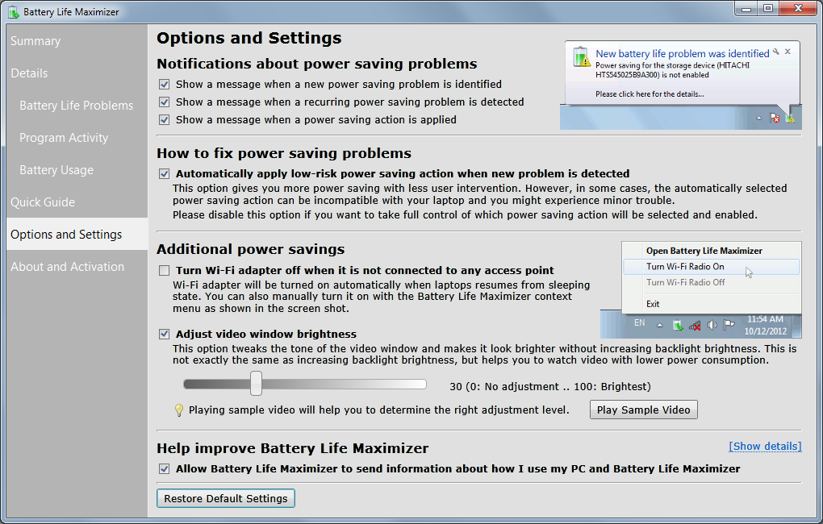This screenshot has width=823, height=524.
Task: Click Open Battery Life Maximizer menu entry
Action: point(704,251)
